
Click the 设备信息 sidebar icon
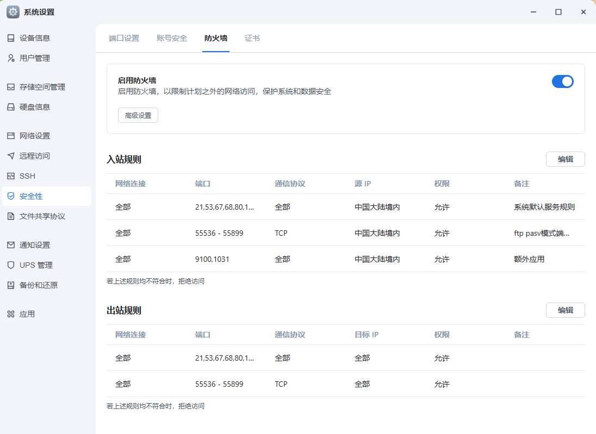click(11, 38)
